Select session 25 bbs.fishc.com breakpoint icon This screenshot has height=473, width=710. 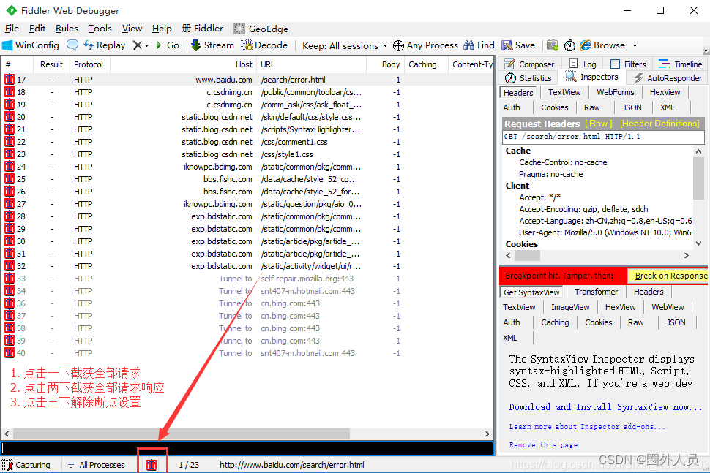click(x=10, y=178)
